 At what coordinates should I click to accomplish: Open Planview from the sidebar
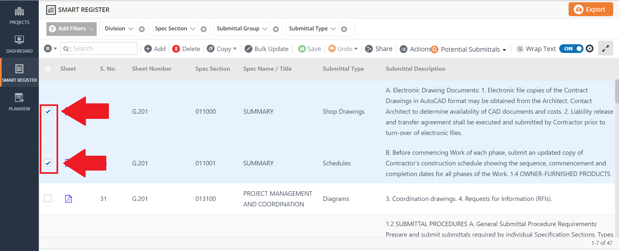pos(19,102)
